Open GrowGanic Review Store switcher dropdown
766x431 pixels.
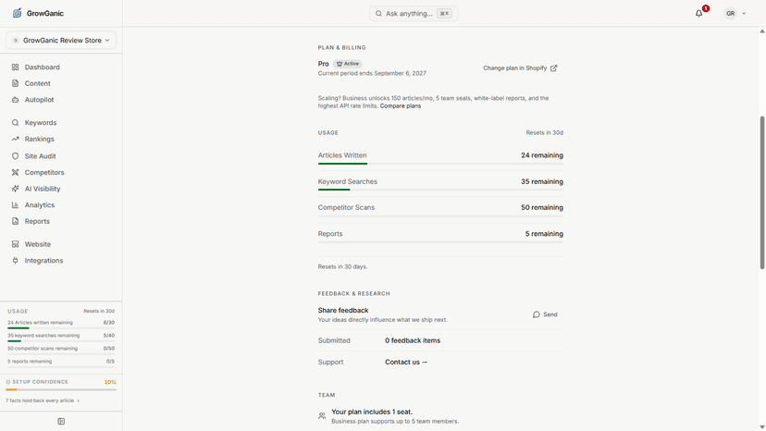click(61, 40)
